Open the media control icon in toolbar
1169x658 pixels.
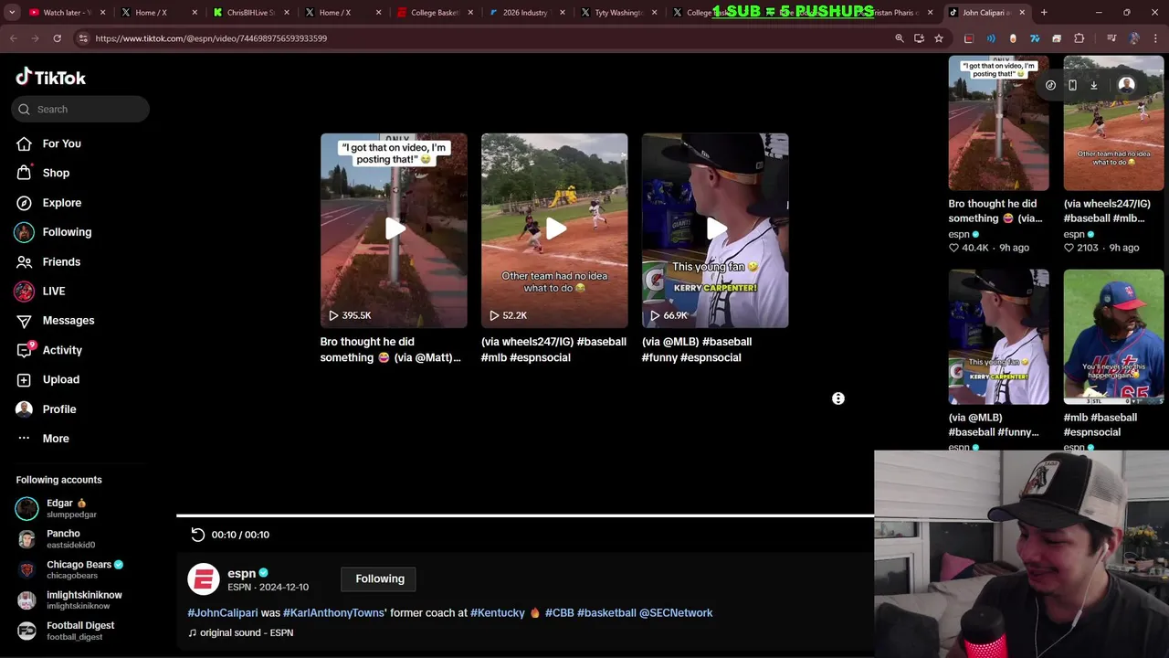tap(1111, 38)
